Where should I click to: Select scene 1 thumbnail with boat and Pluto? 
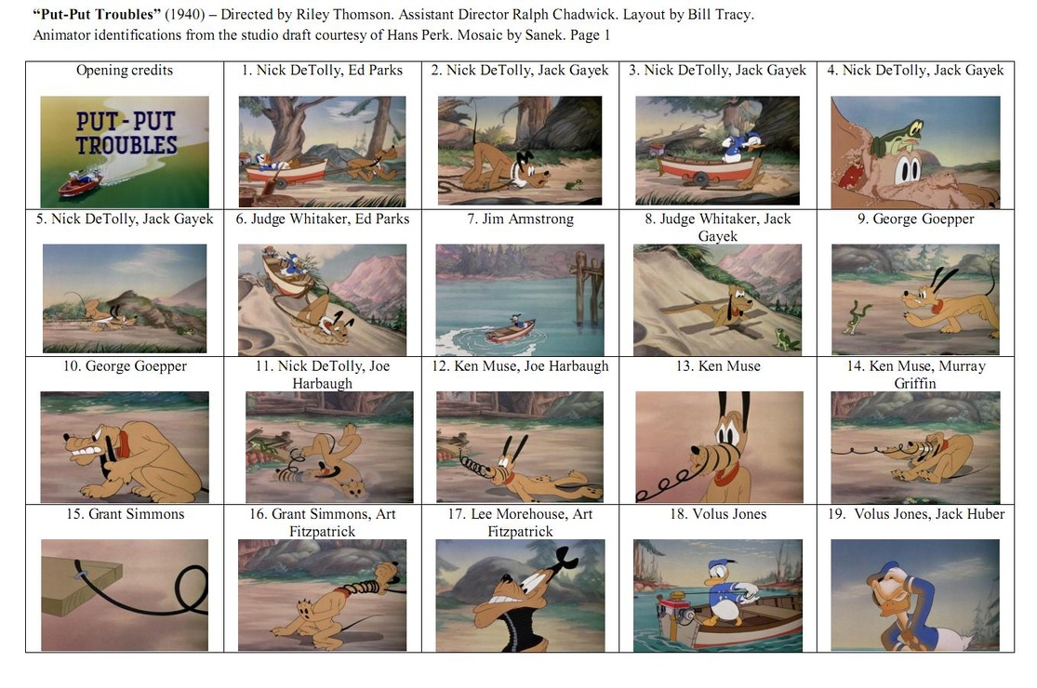click(x=322, y=152)
